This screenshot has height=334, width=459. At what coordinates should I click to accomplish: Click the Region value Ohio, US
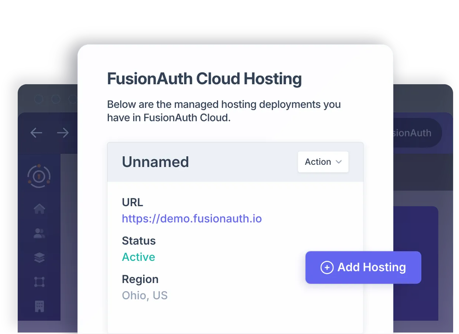(x=145, y=295)
